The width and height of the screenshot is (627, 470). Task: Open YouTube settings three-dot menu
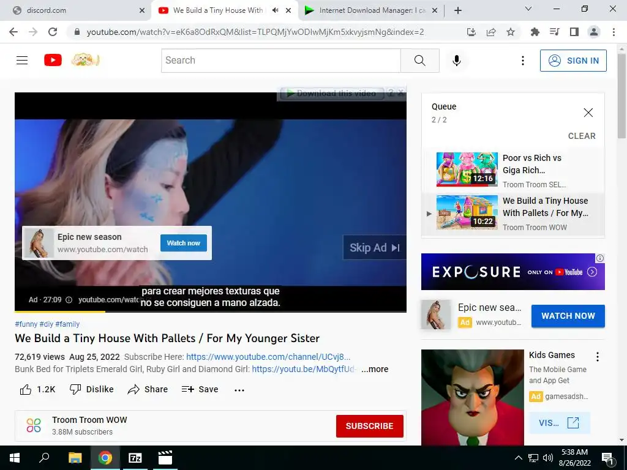click(x=523, y=61)
